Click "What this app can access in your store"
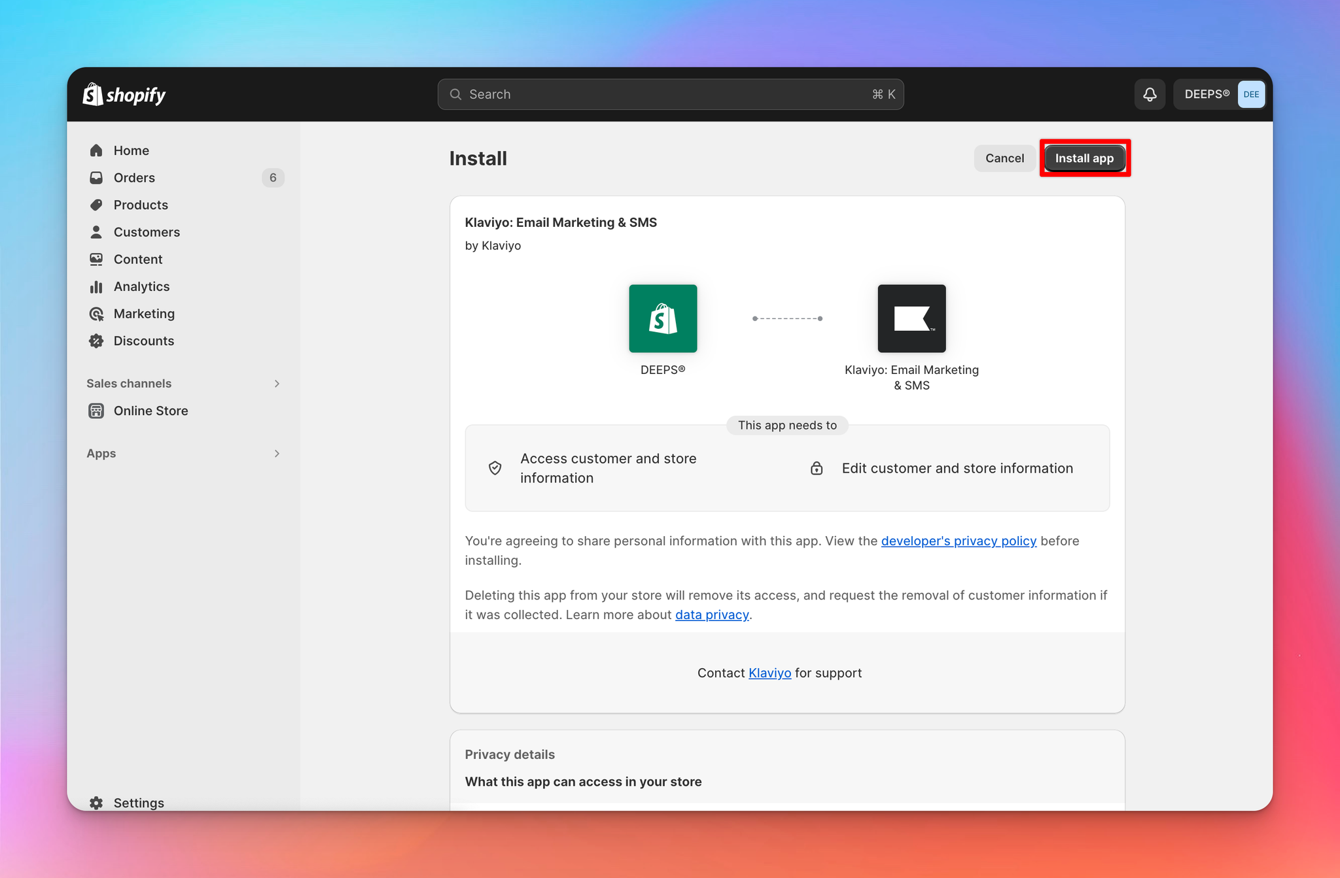The image size is (1340, 878). click(x=583, y=782)
